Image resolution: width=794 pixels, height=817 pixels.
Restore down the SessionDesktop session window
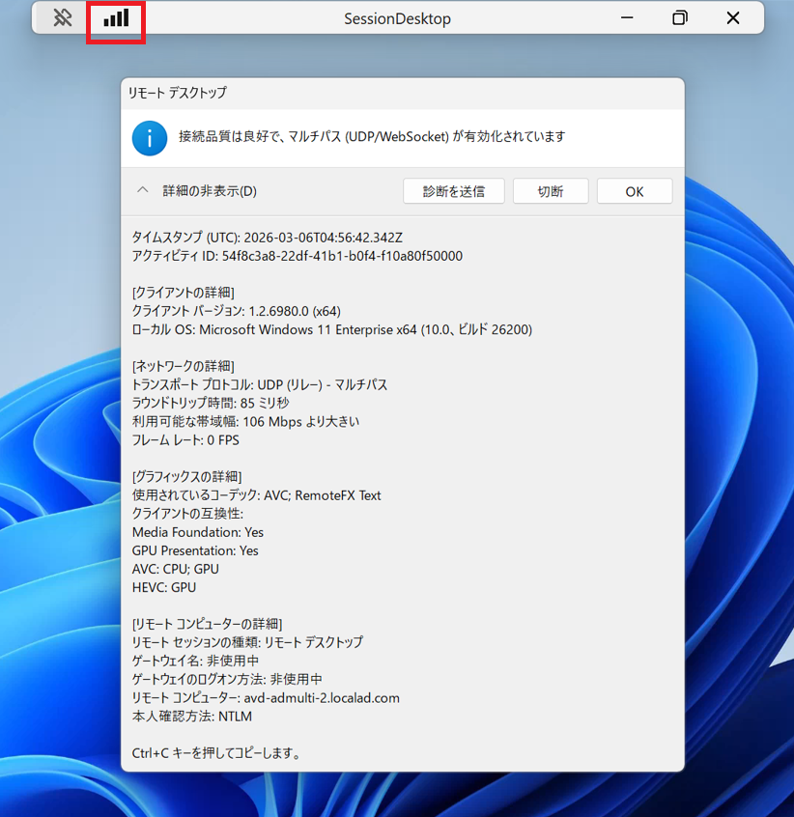coord(680,18)
